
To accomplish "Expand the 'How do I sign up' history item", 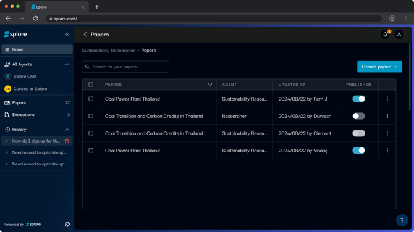I will point(7,141).
